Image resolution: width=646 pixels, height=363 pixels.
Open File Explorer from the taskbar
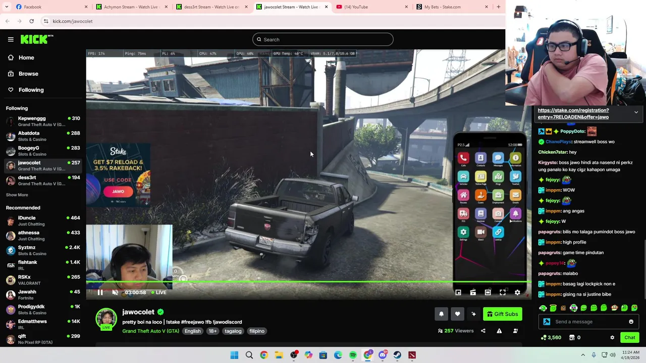[x=279, y=355]
